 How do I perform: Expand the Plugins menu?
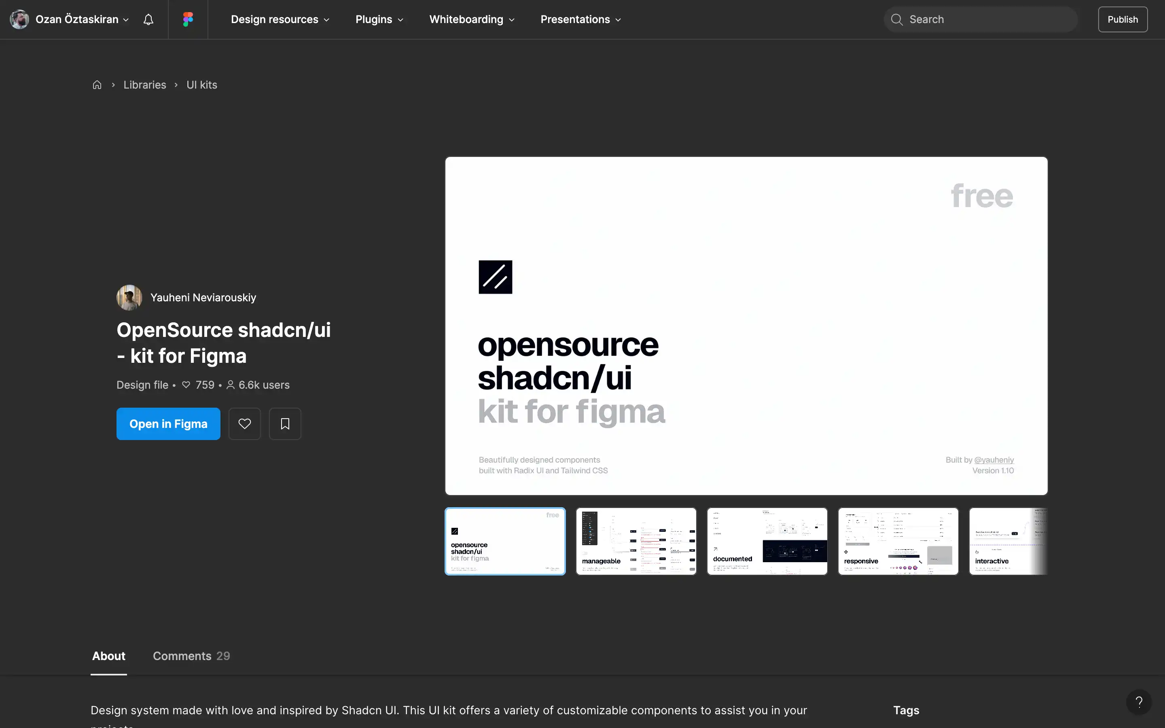(x=379, y=19)
